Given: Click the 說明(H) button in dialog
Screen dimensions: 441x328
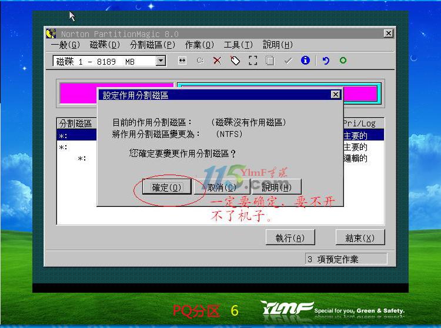Looking at the screenshot, I should pyautogui.click(x=277, y=186).
